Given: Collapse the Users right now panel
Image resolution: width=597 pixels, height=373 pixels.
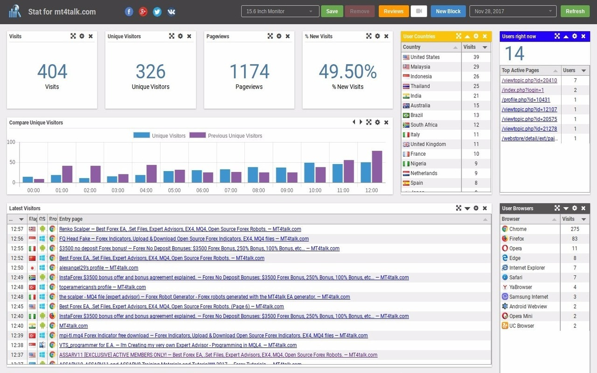Looking at the screenshot, I should [x=566, y=36].
